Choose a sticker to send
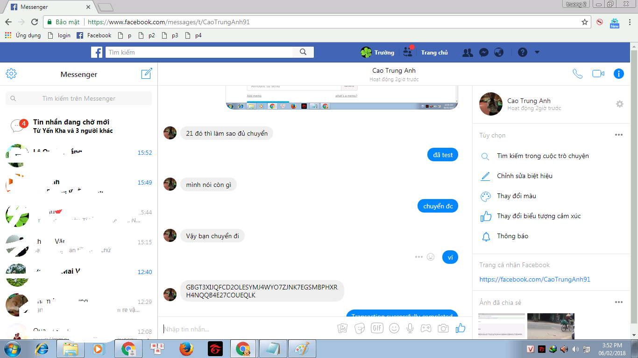Image resolution: width=638 pixels, height=358 pixels. click(360, 328)
